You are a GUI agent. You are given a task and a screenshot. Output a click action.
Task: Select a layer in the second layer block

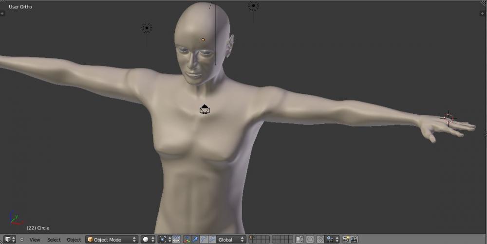(x=282, y=239)
